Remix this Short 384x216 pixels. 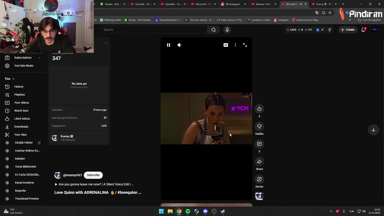click(259, 179)
